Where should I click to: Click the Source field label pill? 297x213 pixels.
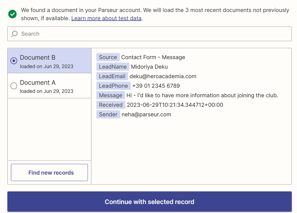[x=108, y=57]
